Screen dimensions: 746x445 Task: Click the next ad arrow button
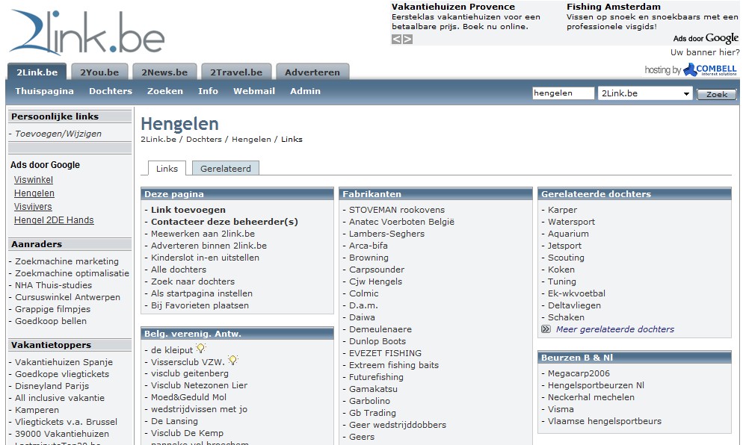pyautogui.click(x=407, y=39)
